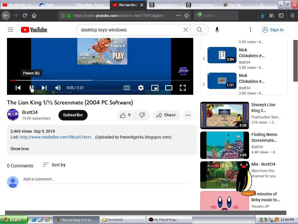Screen dimensions: 298x224
Task: Play previous video in playlist
Action: pyautogui.click(x=18, y=87)
